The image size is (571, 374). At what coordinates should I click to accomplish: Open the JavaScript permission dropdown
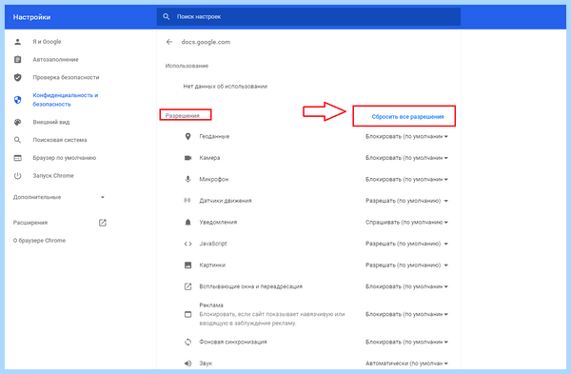pyautogui.click(x=406, y=244)
